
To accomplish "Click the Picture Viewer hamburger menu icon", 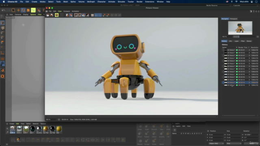I will (47, 11).
